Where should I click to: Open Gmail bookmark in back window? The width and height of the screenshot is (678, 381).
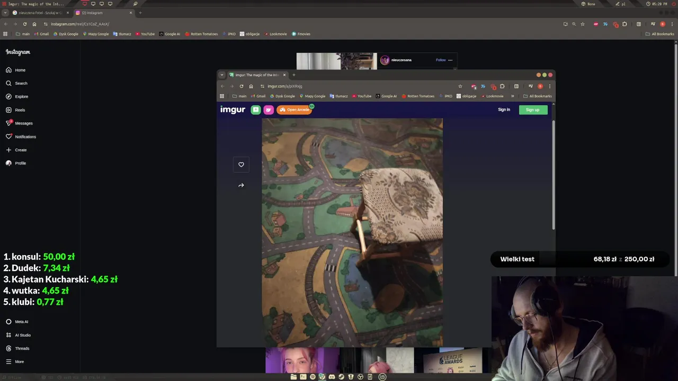pos(41,34)
